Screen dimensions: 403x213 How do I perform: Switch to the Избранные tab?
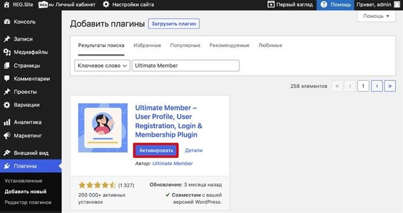click(x=147, y=45)
